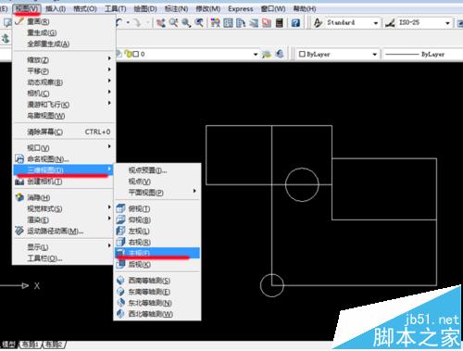Select 全部重生成(A) menu item

point(64,44)
